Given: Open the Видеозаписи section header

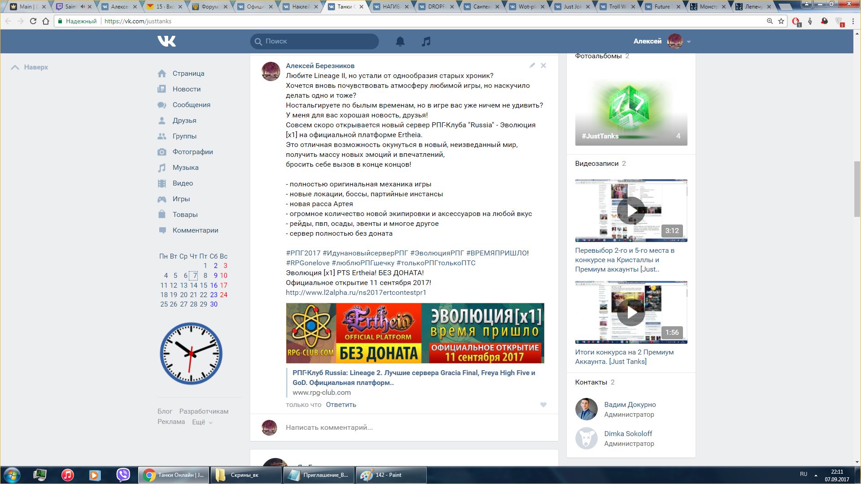Looking at the screenshot, I should (597, 164).
